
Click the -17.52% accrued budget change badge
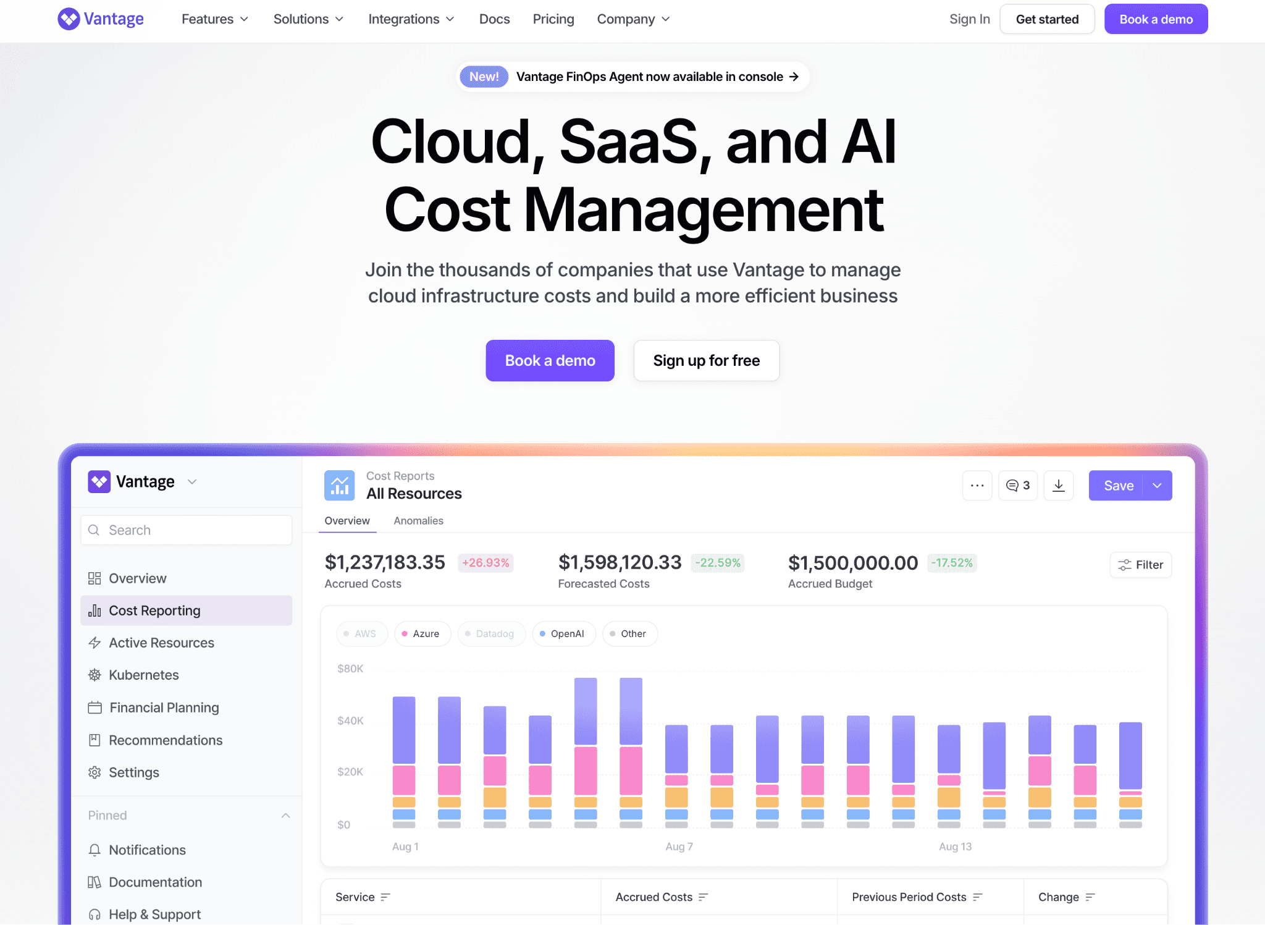click(952, 563)
